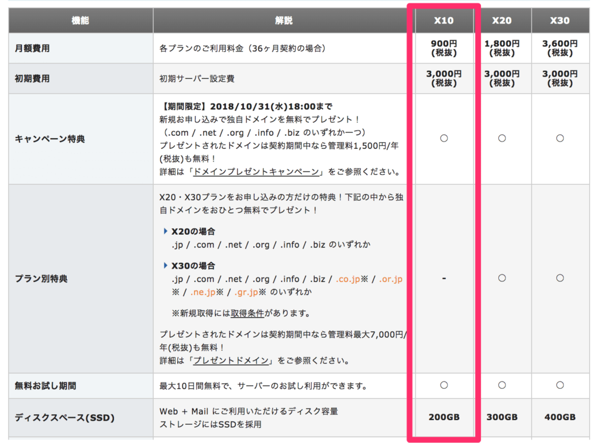Image resolution: width=599 pixels, height=443 pixels.
Task: Click the orange .gr.jp domain text
Action: 246,293
